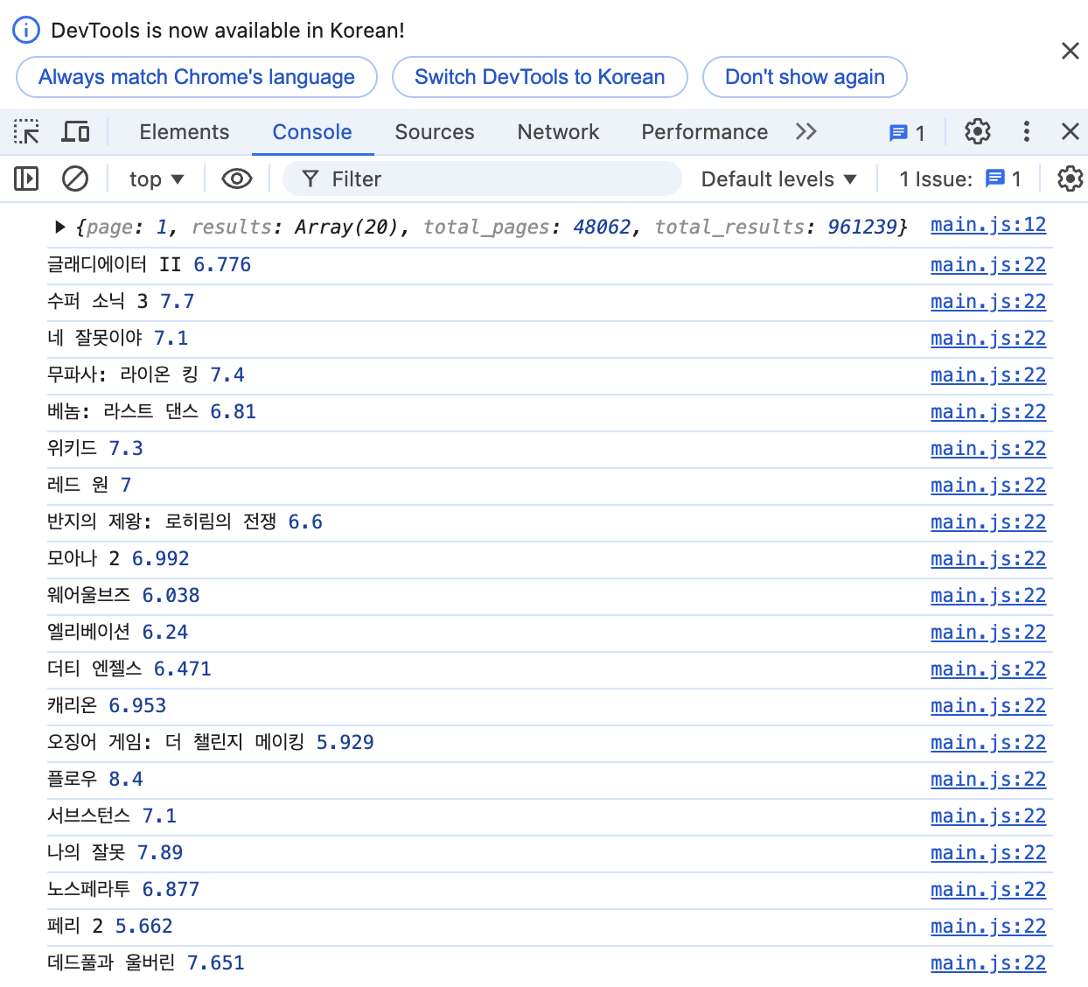
Task: Open main.js:22 link for 수퍼 소닉 3 row
Action: (988, 302)
